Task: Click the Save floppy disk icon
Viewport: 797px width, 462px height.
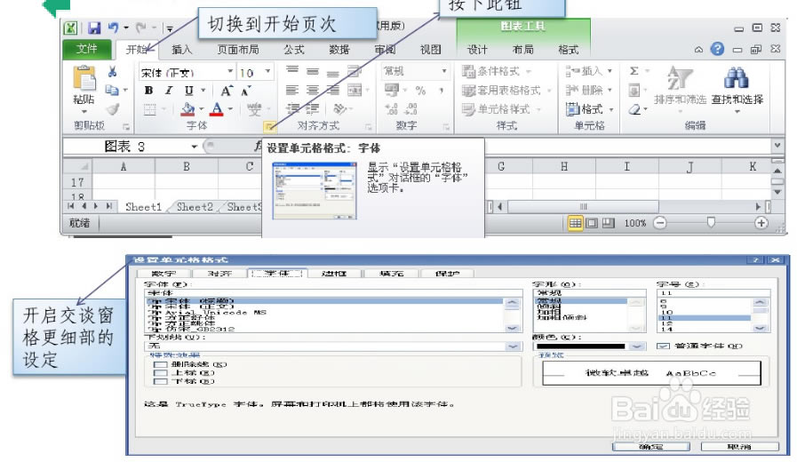Action: [94, 28]
